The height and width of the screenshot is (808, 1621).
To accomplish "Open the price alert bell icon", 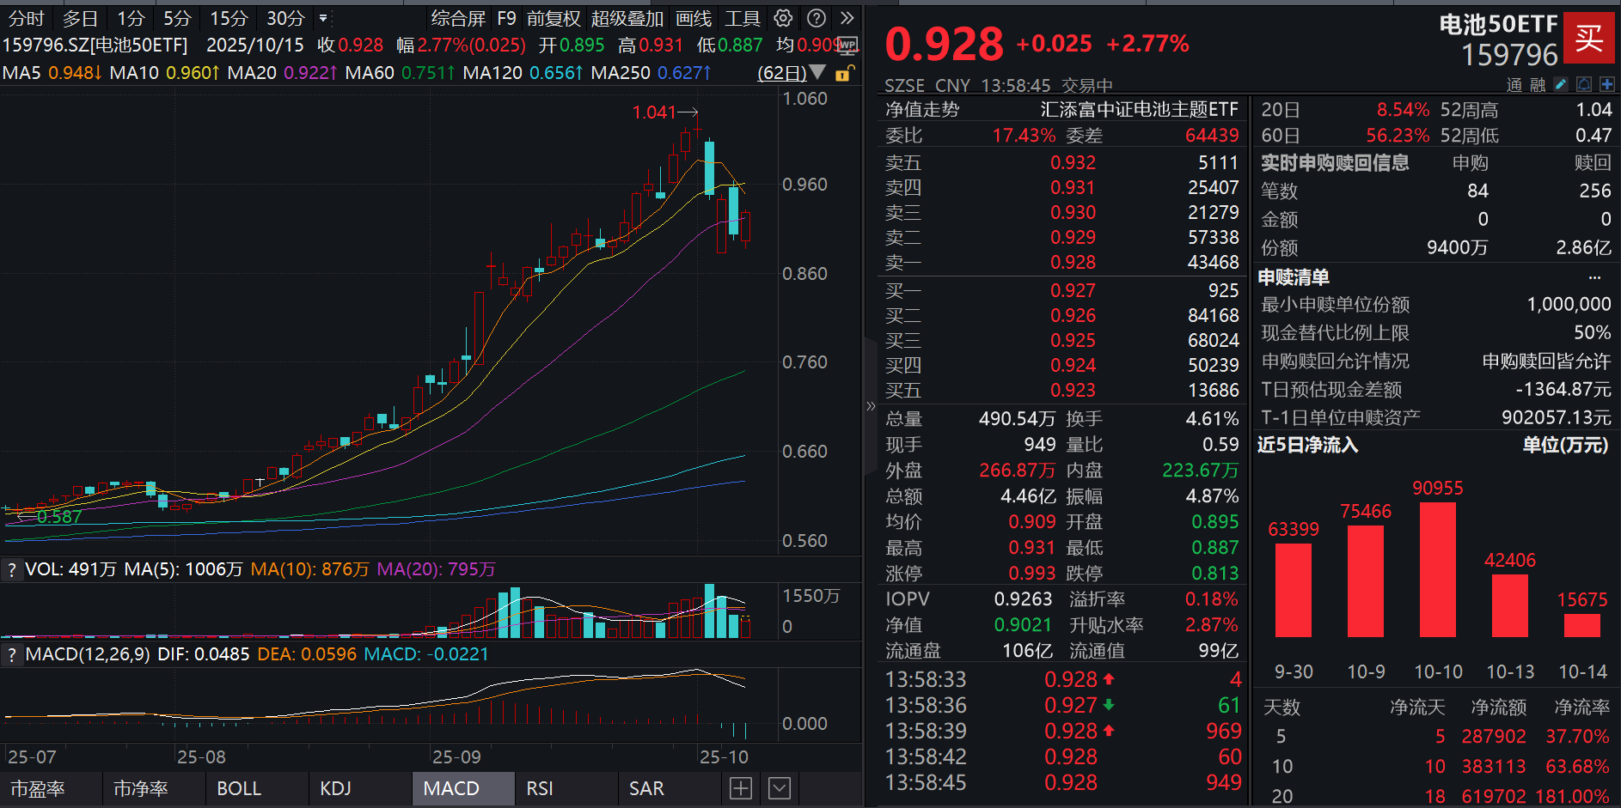I will pyautogui.click(x=1582, y=84).
